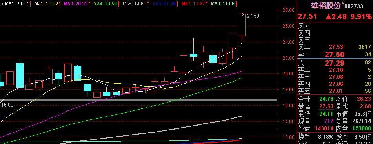Click the stock name 雄韬股份
The width and height of the screenshot is (373, 144).
(x=326, y=5)
